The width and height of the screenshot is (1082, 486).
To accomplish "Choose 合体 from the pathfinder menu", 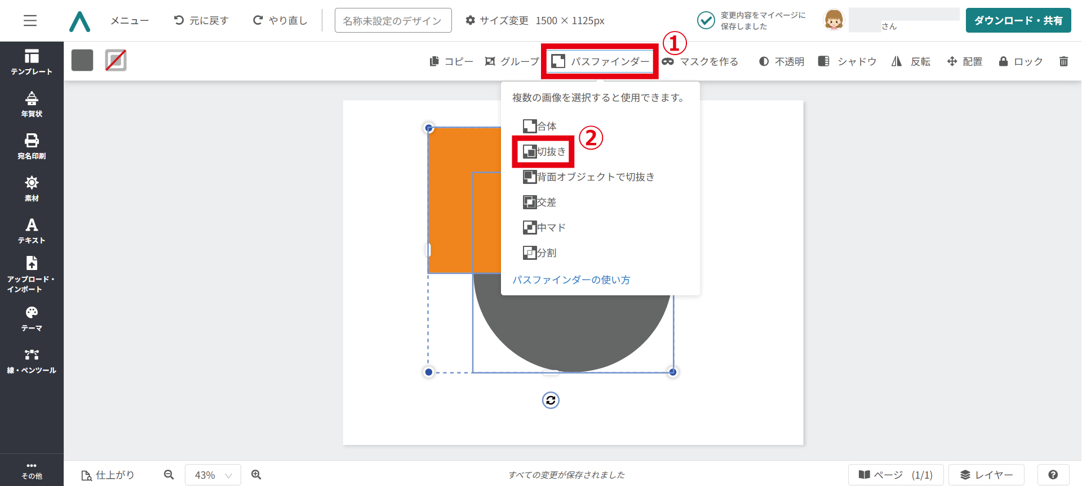I will point(540,126).
